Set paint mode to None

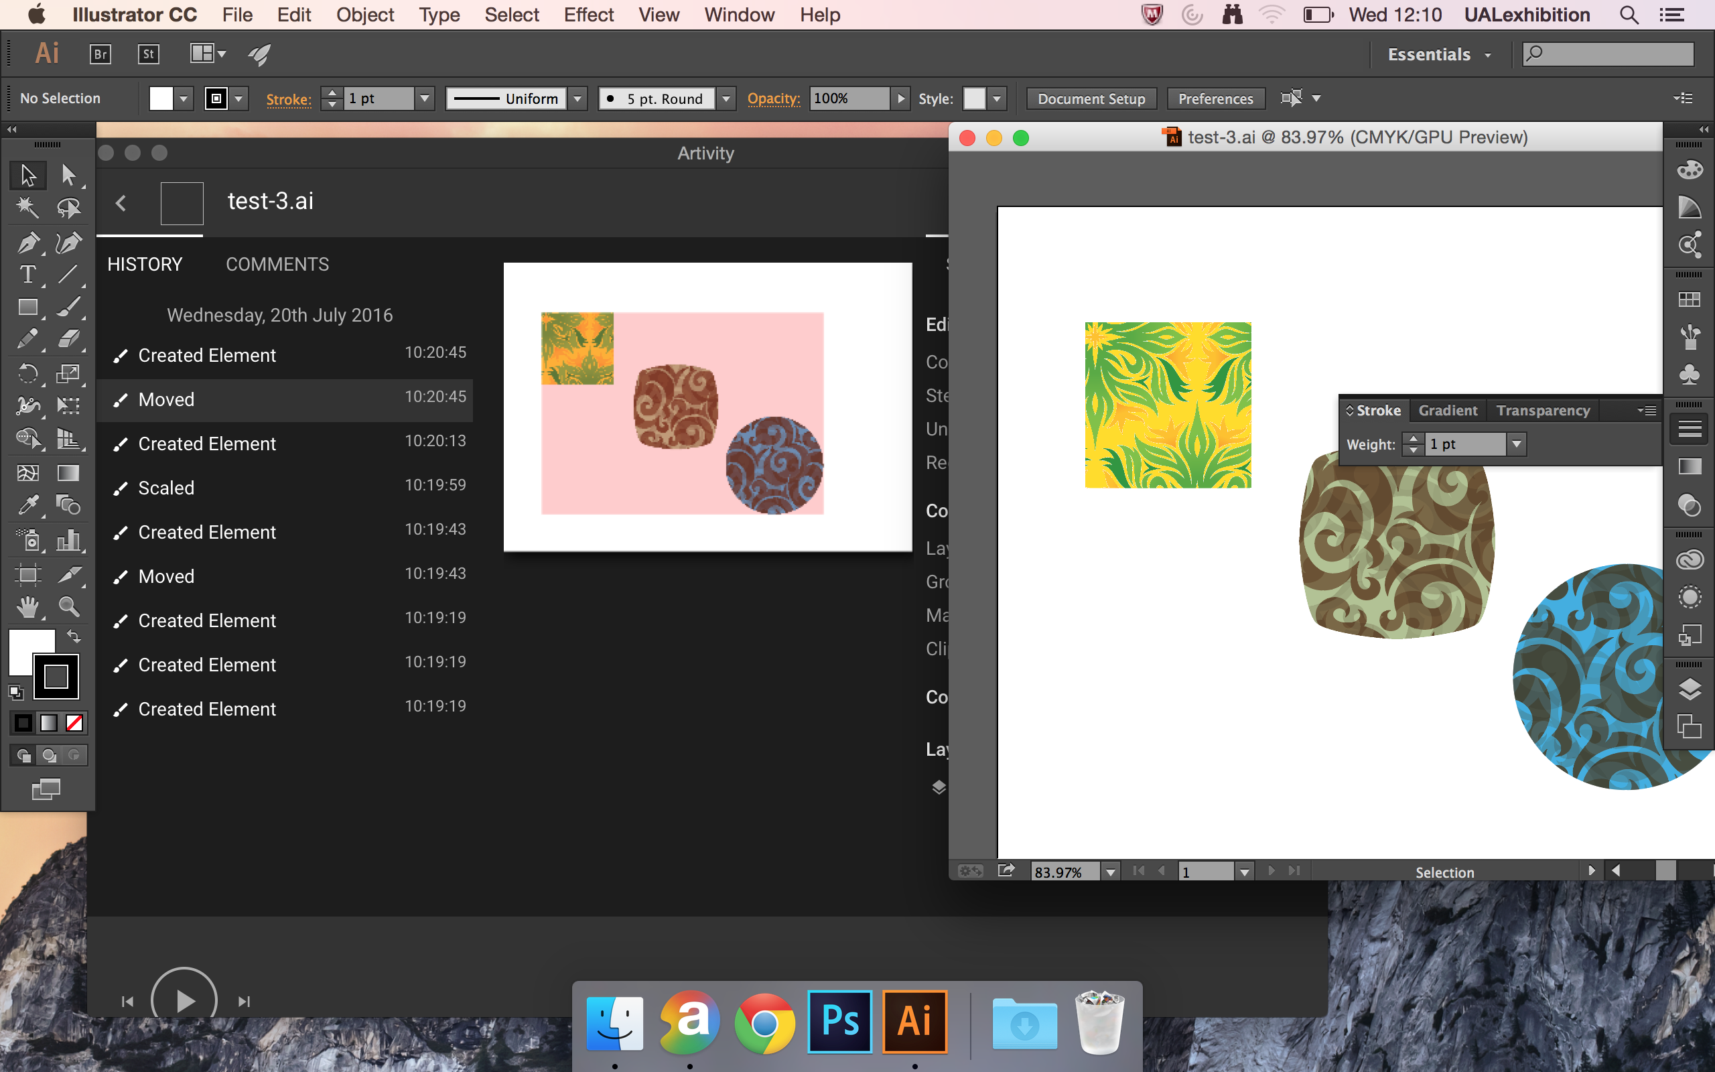[74, 723]
